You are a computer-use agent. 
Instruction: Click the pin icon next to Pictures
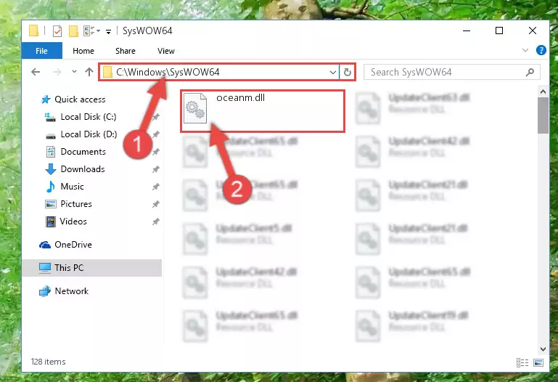(x=155, y=204)
